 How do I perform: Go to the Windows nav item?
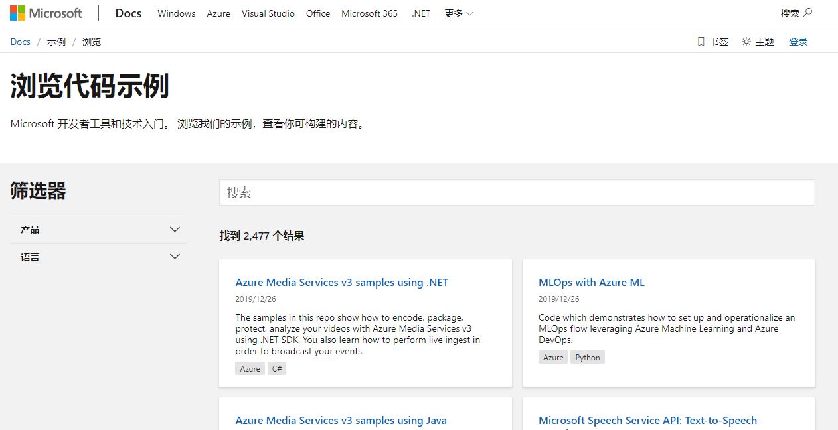point(177,13)
